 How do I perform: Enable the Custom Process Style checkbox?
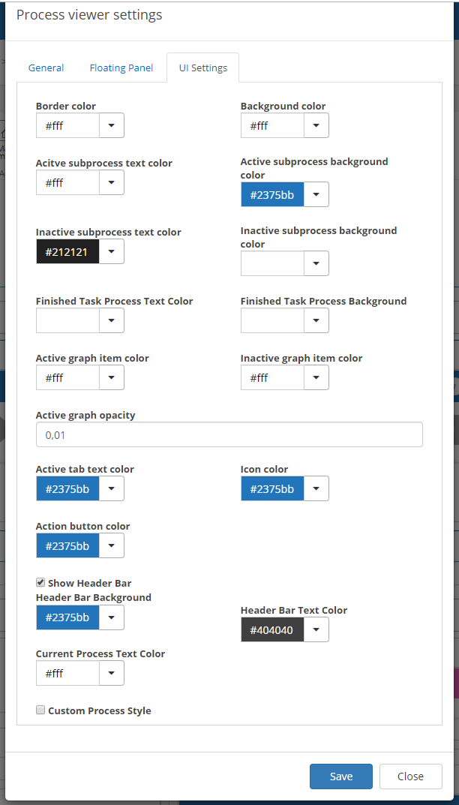point(40,710)
